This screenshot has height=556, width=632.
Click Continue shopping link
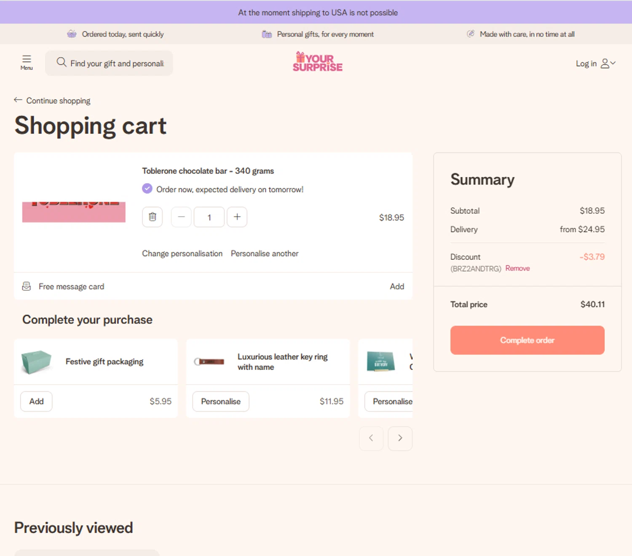coord(58,101)
